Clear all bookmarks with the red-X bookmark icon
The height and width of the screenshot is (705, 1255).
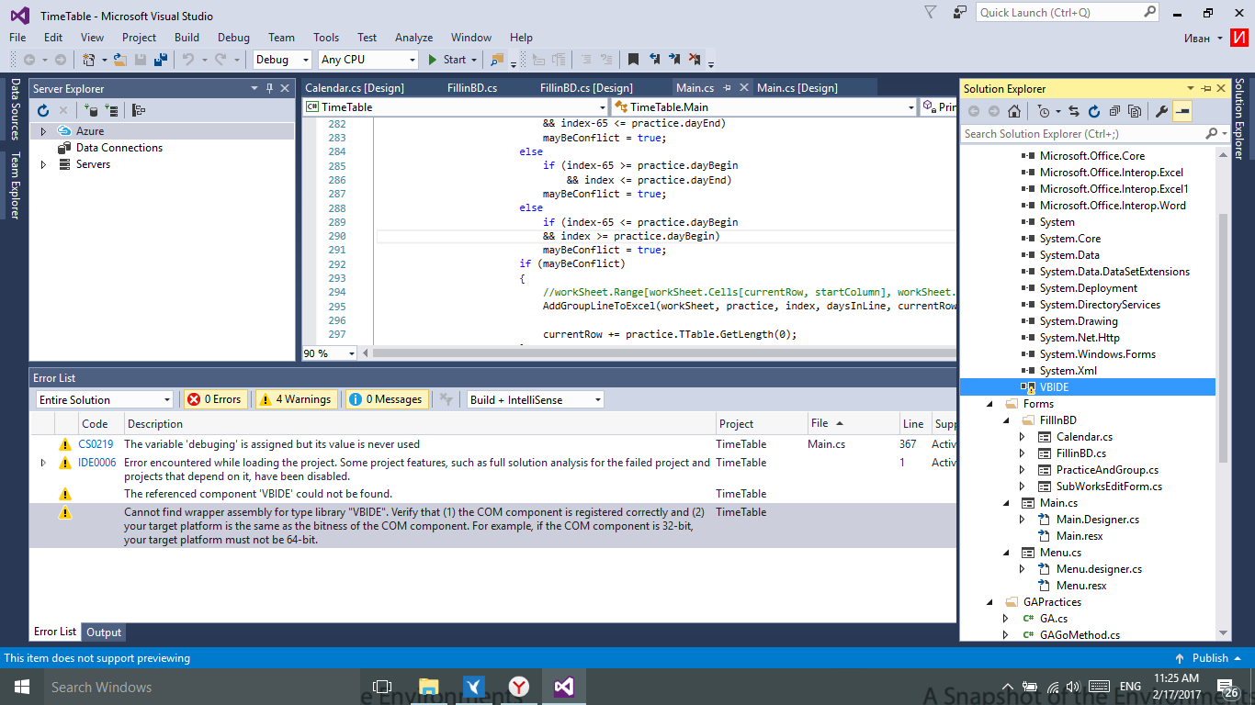pyautogui.click(x=695, y=60)
